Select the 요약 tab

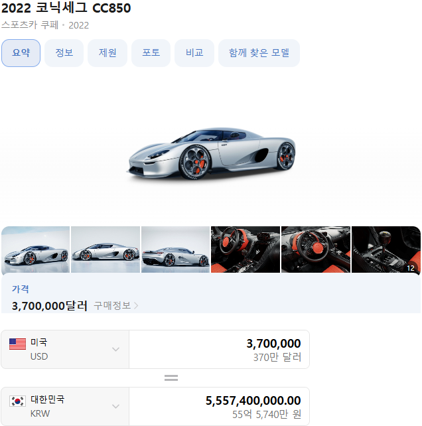21,53
